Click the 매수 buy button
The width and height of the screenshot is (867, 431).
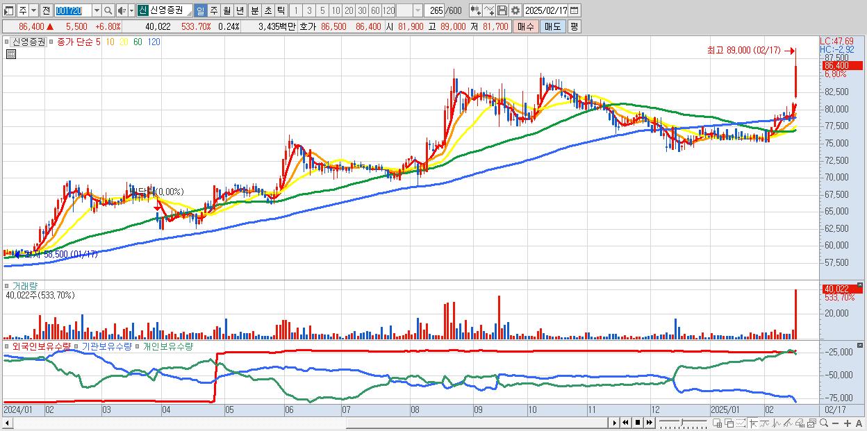(526, 26)
